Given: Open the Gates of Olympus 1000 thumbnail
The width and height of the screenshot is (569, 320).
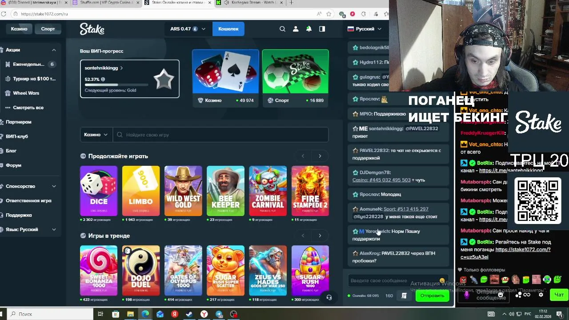Looking at the screenshot, I should [x=183, y=270].
